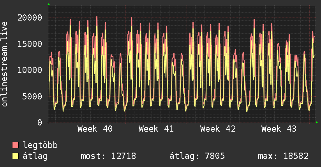Click the 20000 y-axis tick label

tap(30, 17)
